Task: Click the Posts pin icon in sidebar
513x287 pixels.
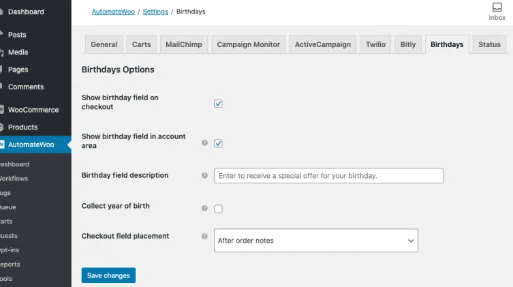Action: (2, 35)
